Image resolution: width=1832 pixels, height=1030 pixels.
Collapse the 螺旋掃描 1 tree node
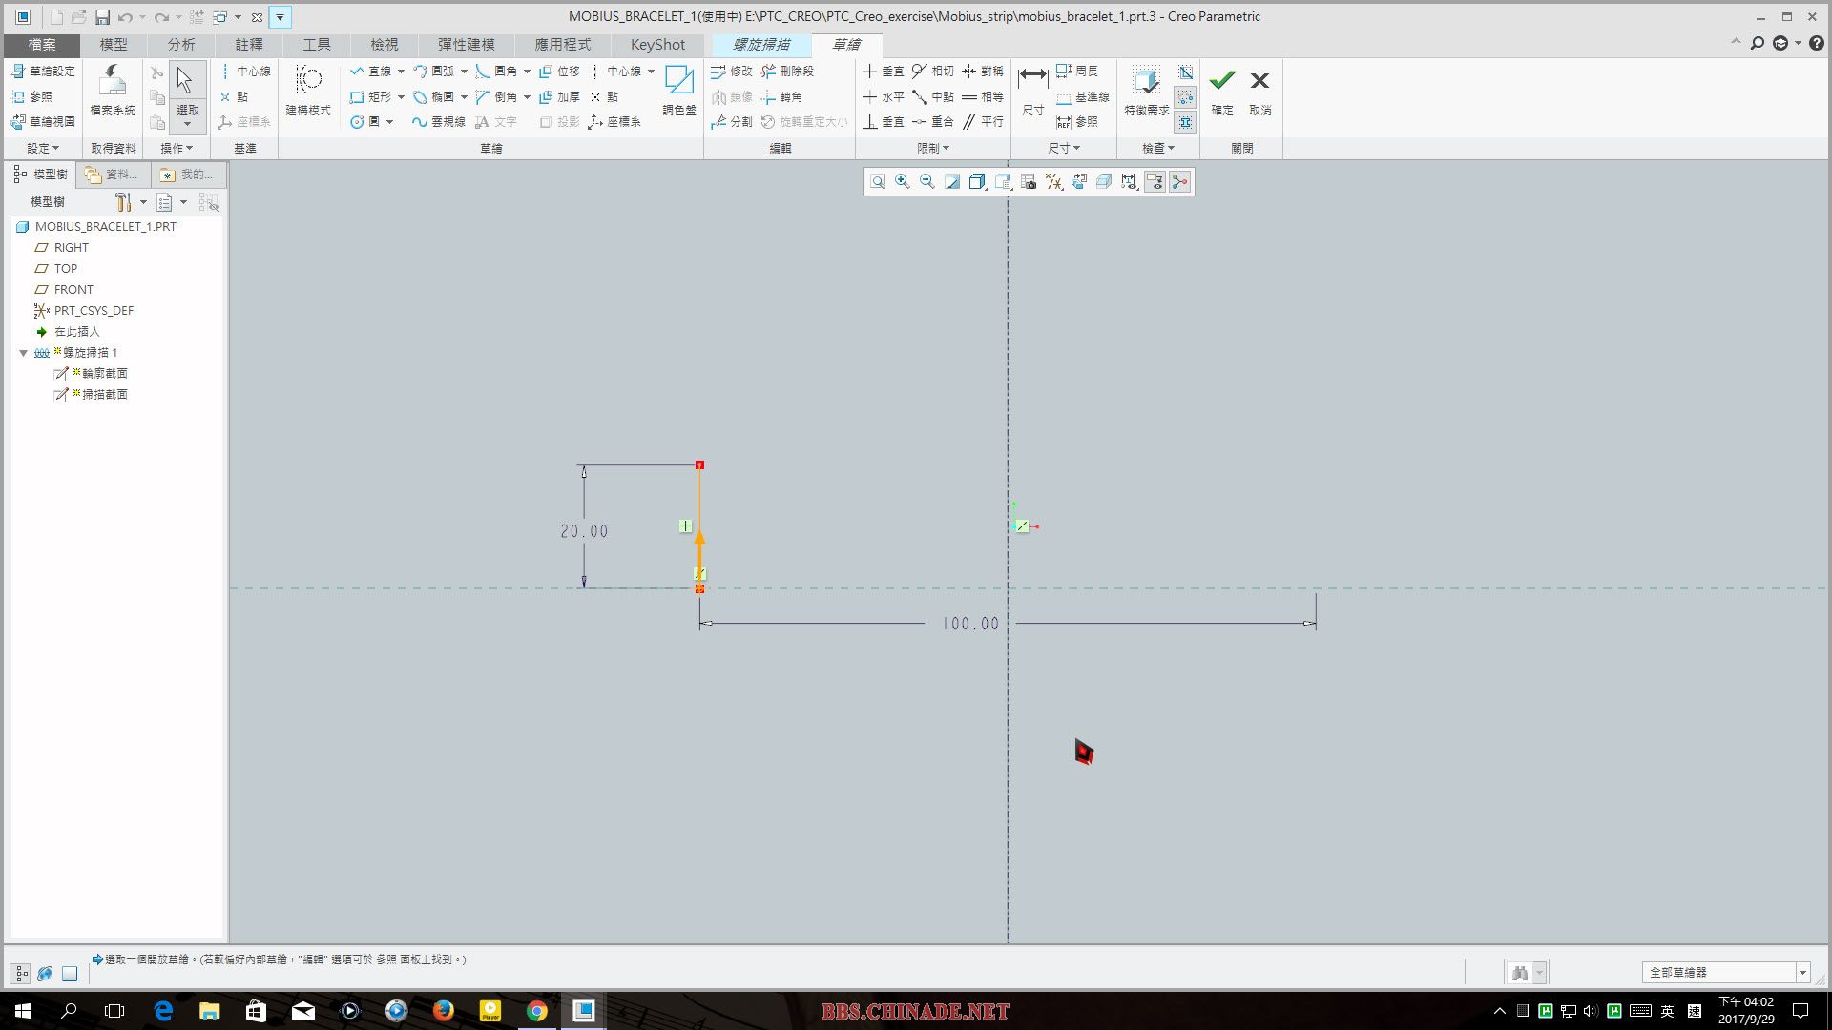point(24,353)
